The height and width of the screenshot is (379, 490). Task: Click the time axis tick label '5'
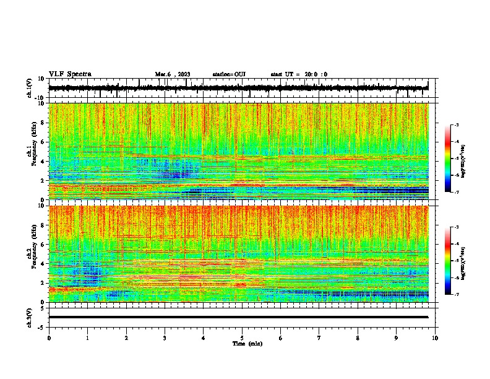pyautogui.click(x=242, y=338)
